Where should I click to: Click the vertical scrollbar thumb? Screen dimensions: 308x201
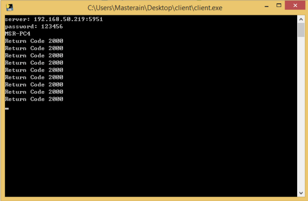pos(301,30)
